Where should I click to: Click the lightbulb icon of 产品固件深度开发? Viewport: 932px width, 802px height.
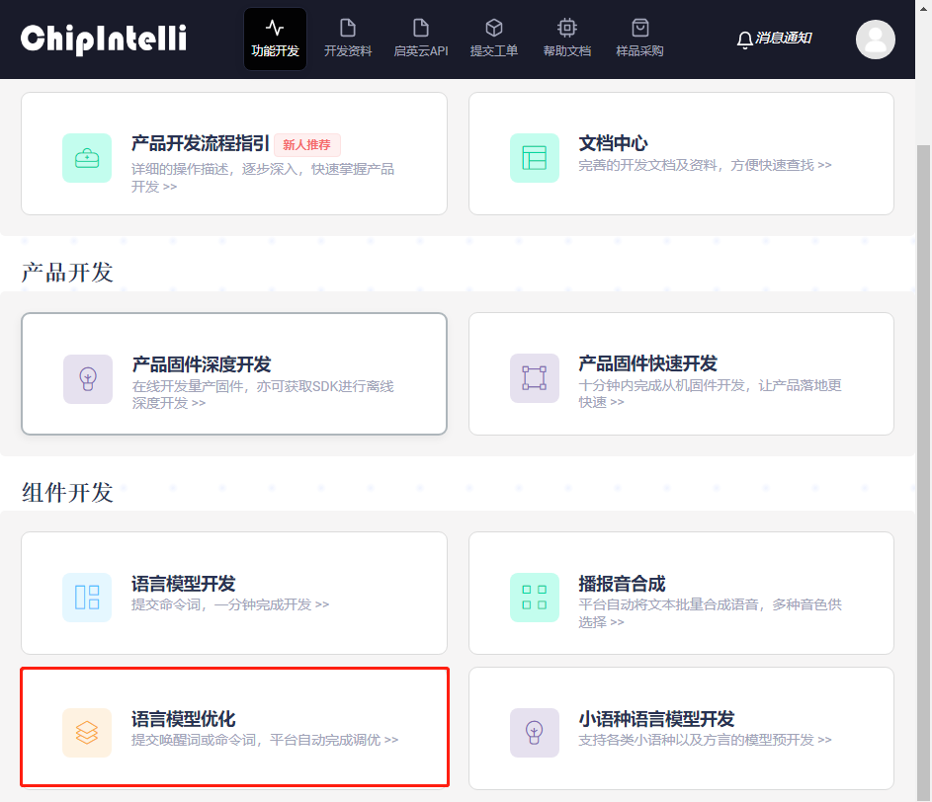tap(88, 379)
